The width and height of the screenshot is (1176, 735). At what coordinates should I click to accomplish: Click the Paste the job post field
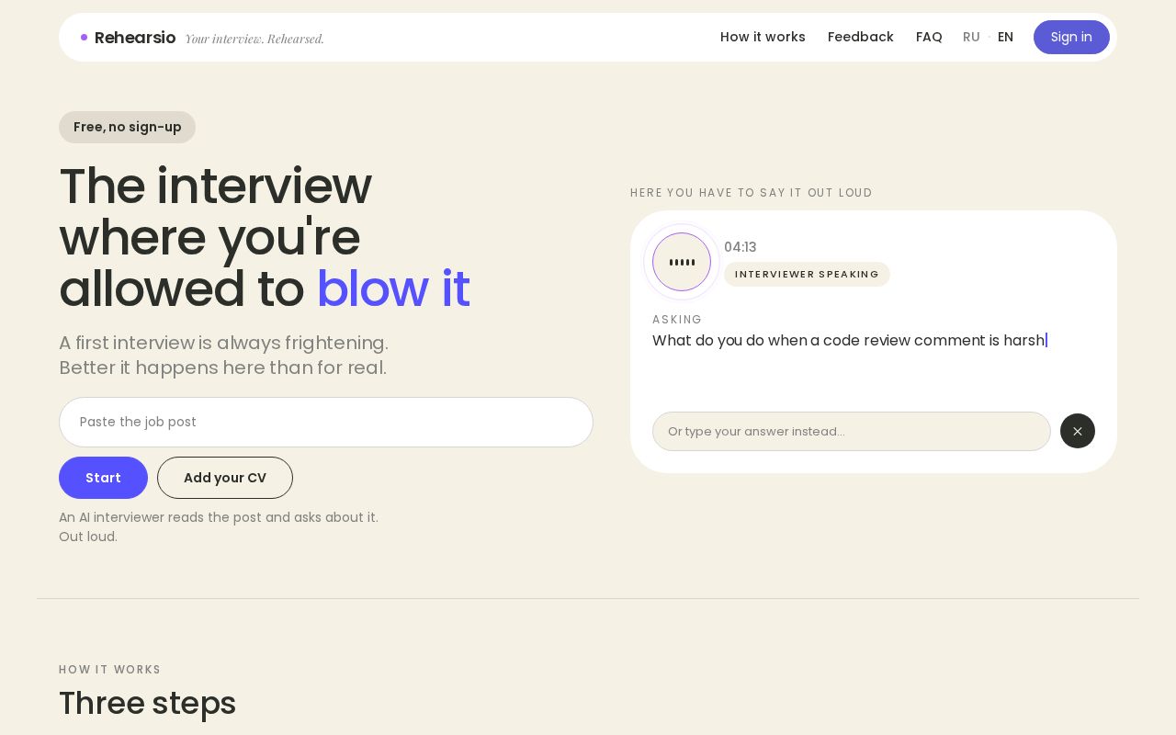pos(326,422)
